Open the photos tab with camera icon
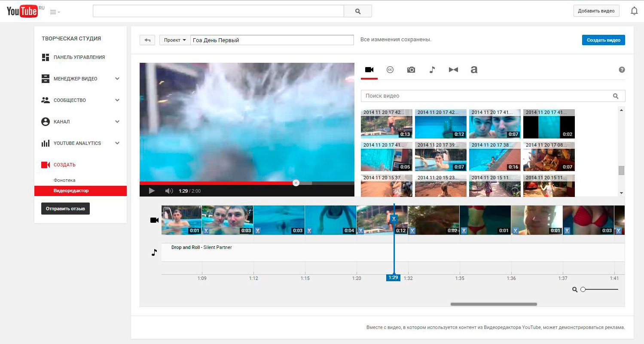Screen dimensions: 644x344 [x=411, y=70]
